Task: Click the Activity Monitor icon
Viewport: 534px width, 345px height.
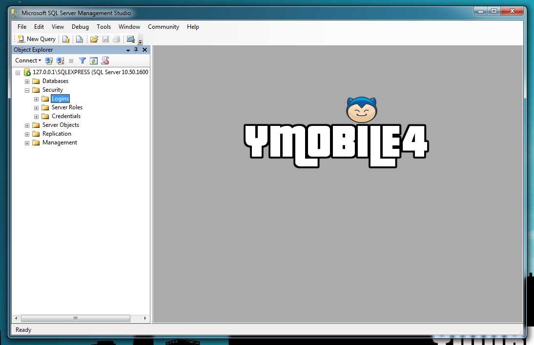Action: click(131, 39)
